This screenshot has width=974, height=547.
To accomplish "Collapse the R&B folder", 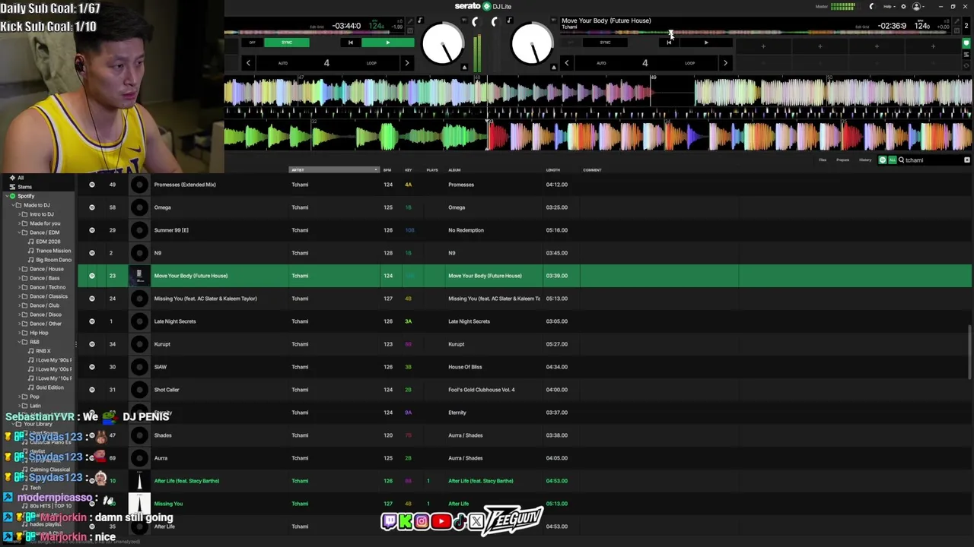I will pos(18,342).
